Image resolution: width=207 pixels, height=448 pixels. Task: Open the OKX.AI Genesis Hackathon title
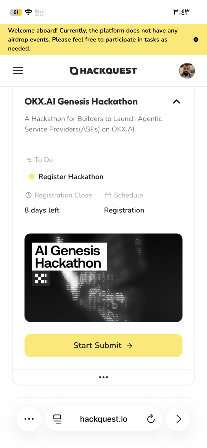[81, 101]
